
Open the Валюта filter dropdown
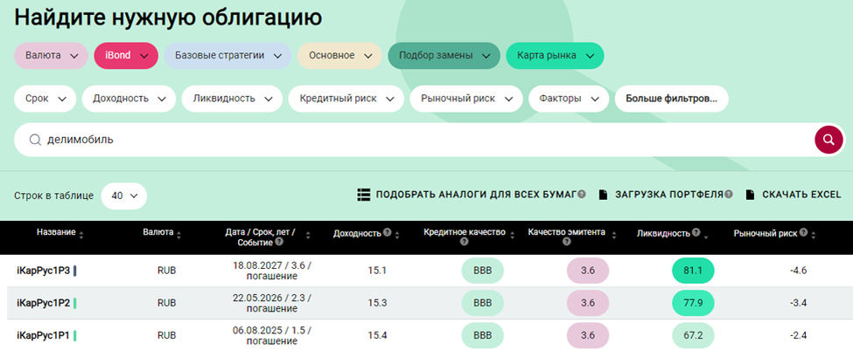point(51,56)
